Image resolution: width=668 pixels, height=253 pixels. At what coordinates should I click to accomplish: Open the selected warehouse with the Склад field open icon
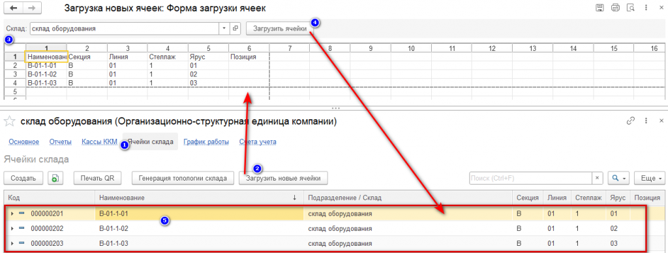pyautogui.click(x=235, y=29)
